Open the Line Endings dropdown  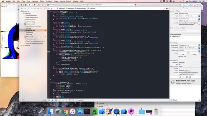click(189, 48)
